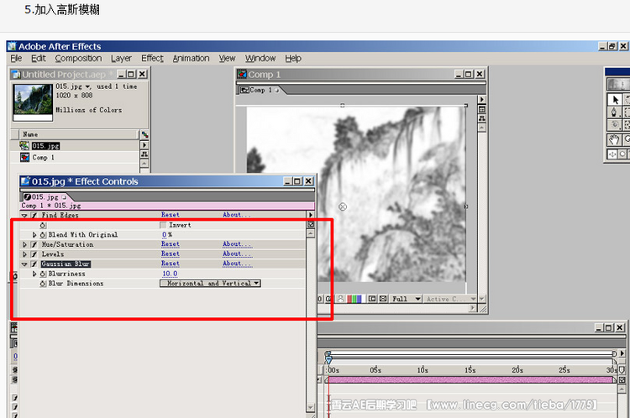Select the 015.jpg tab in Effect Controls

tap(45, 196)
